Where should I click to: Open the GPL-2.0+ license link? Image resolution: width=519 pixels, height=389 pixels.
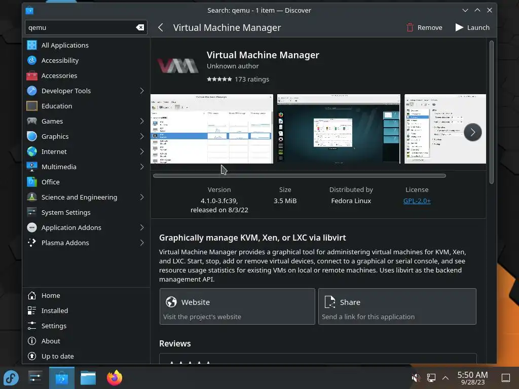click(417, 201)
